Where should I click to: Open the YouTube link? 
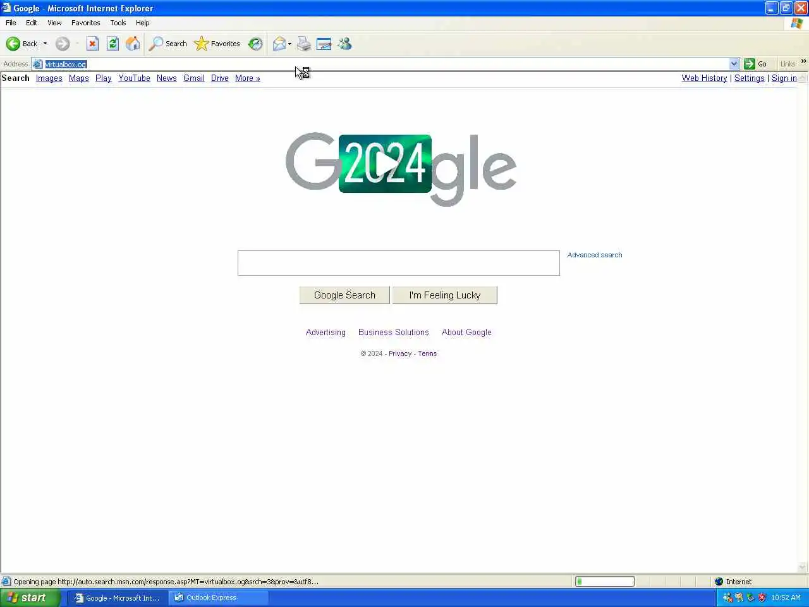(x=134, y=78)
